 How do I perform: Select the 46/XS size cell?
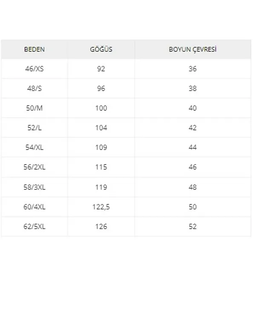pos(35,69)
